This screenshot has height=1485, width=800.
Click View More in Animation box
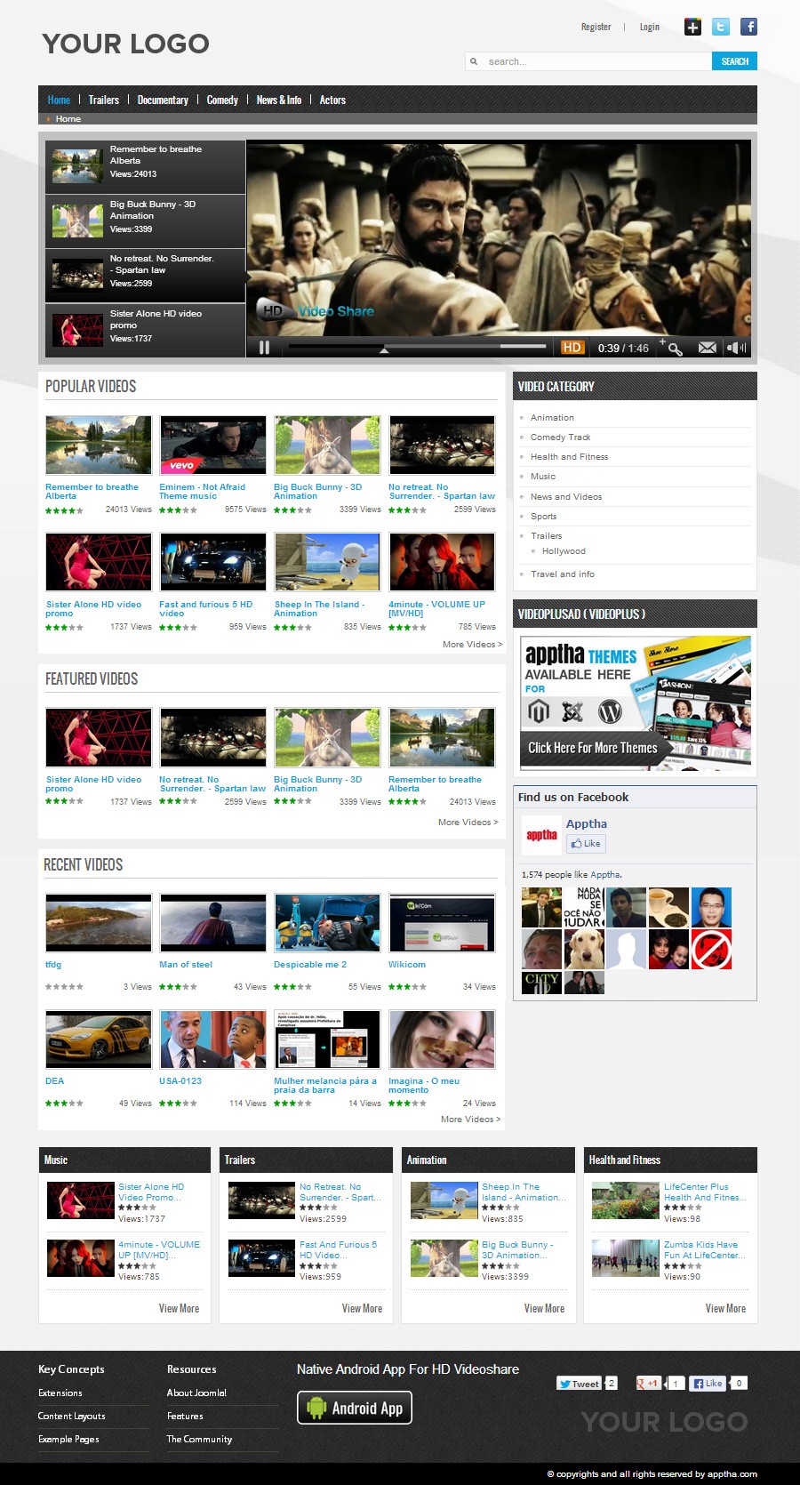544,1308
